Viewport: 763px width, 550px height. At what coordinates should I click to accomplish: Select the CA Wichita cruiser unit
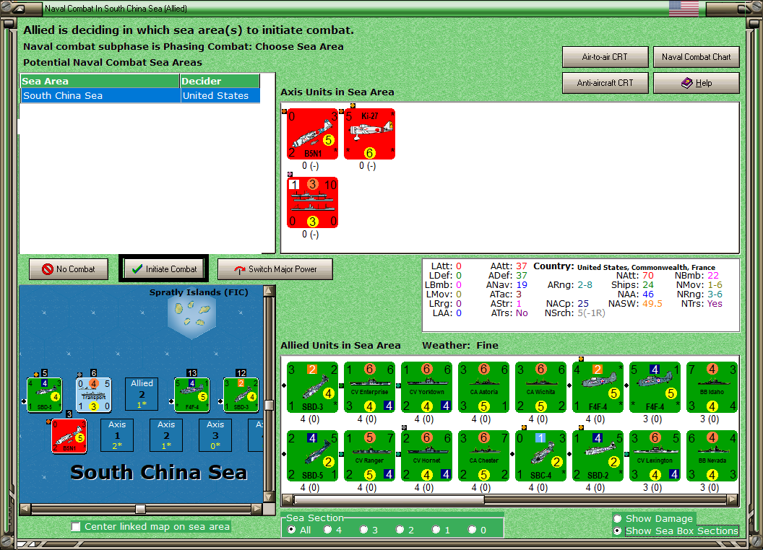(x=540, y=387)
